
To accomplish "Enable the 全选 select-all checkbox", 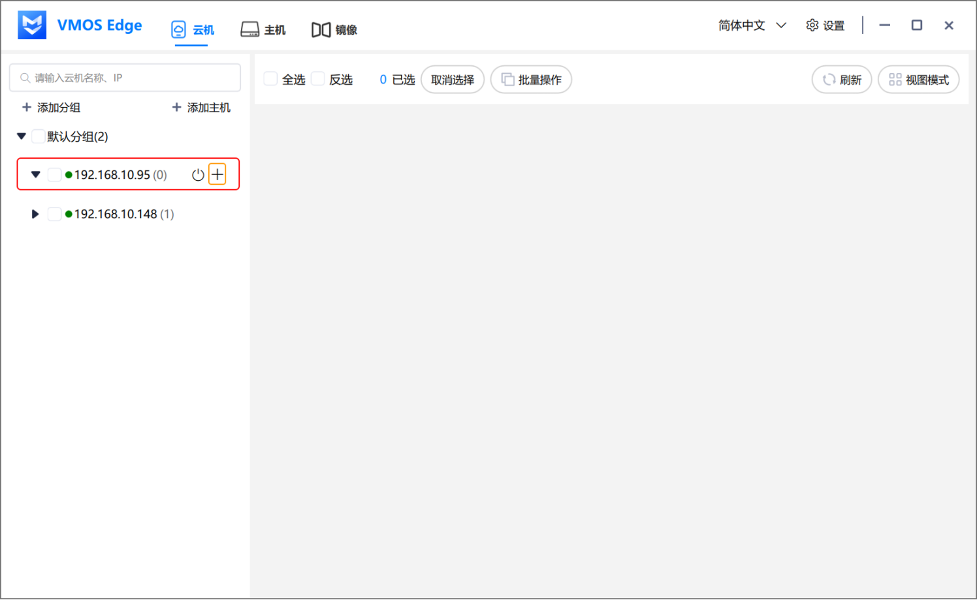I will pos(270,78).
